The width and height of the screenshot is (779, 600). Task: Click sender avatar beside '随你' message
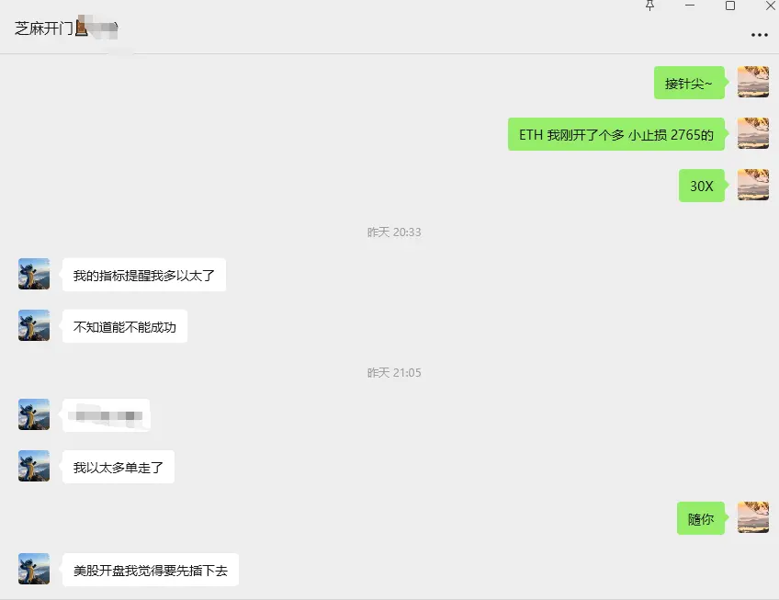tap(752, 517)
